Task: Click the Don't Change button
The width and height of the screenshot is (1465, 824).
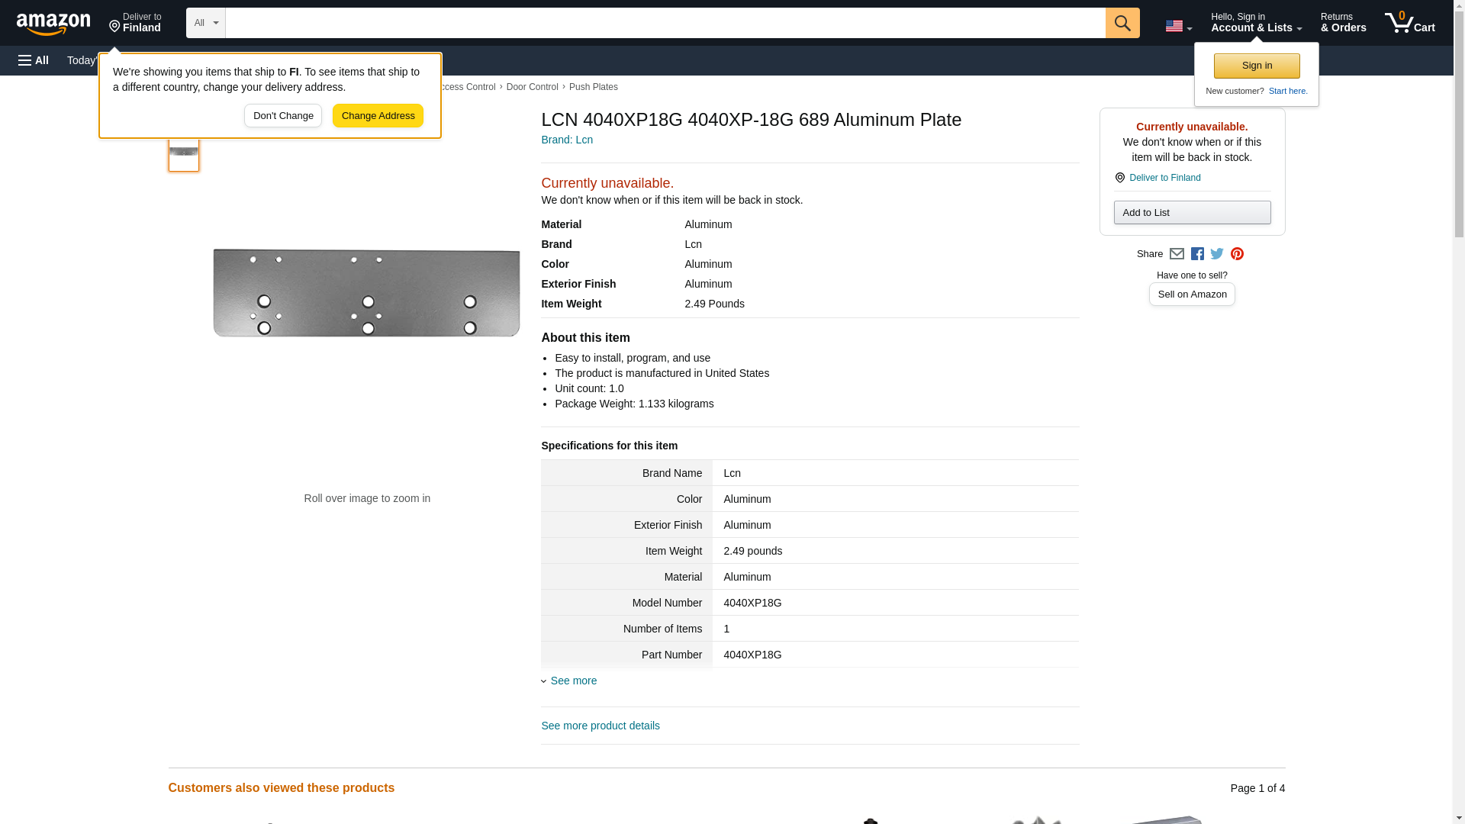Action: pos(283,116)
